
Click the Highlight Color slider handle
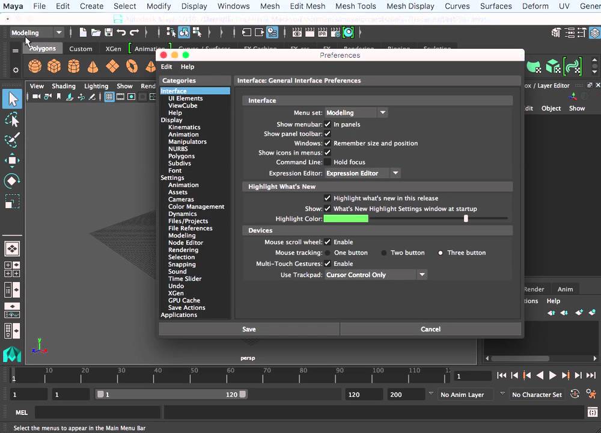(466, 219)
